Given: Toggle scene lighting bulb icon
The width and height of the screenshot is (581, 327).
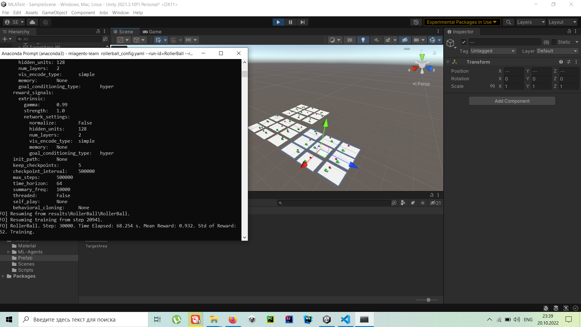Looking at the screenshot, I should [363, 40].
